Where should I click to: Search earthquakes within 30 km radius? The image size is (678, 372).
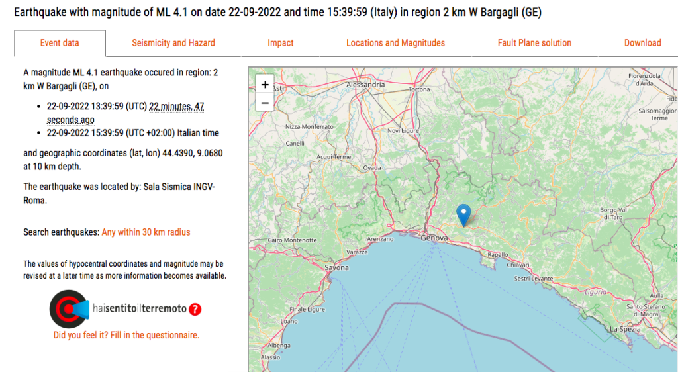tap(146, 232)
